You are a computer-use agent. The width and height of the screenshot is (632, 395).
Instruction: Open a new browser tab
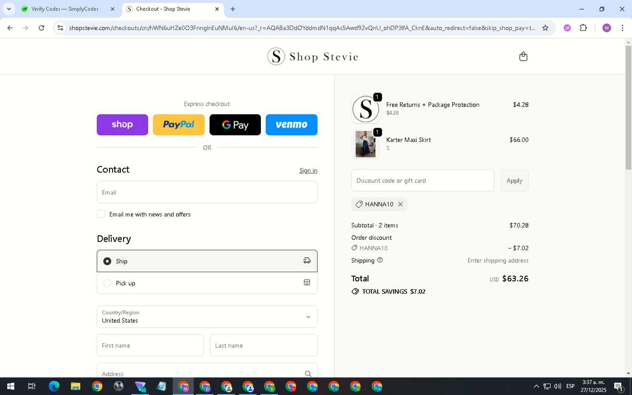tap(233, 9)
